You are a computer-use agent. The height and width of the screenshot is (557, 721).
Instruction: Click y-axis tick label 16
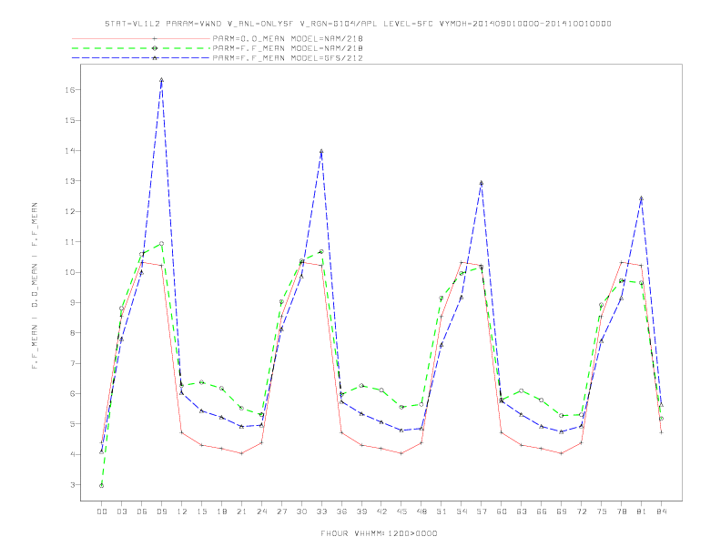tap(70, 90)
